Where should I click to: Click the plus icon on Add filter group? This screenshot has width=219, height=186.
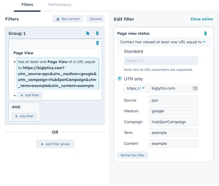42,144
